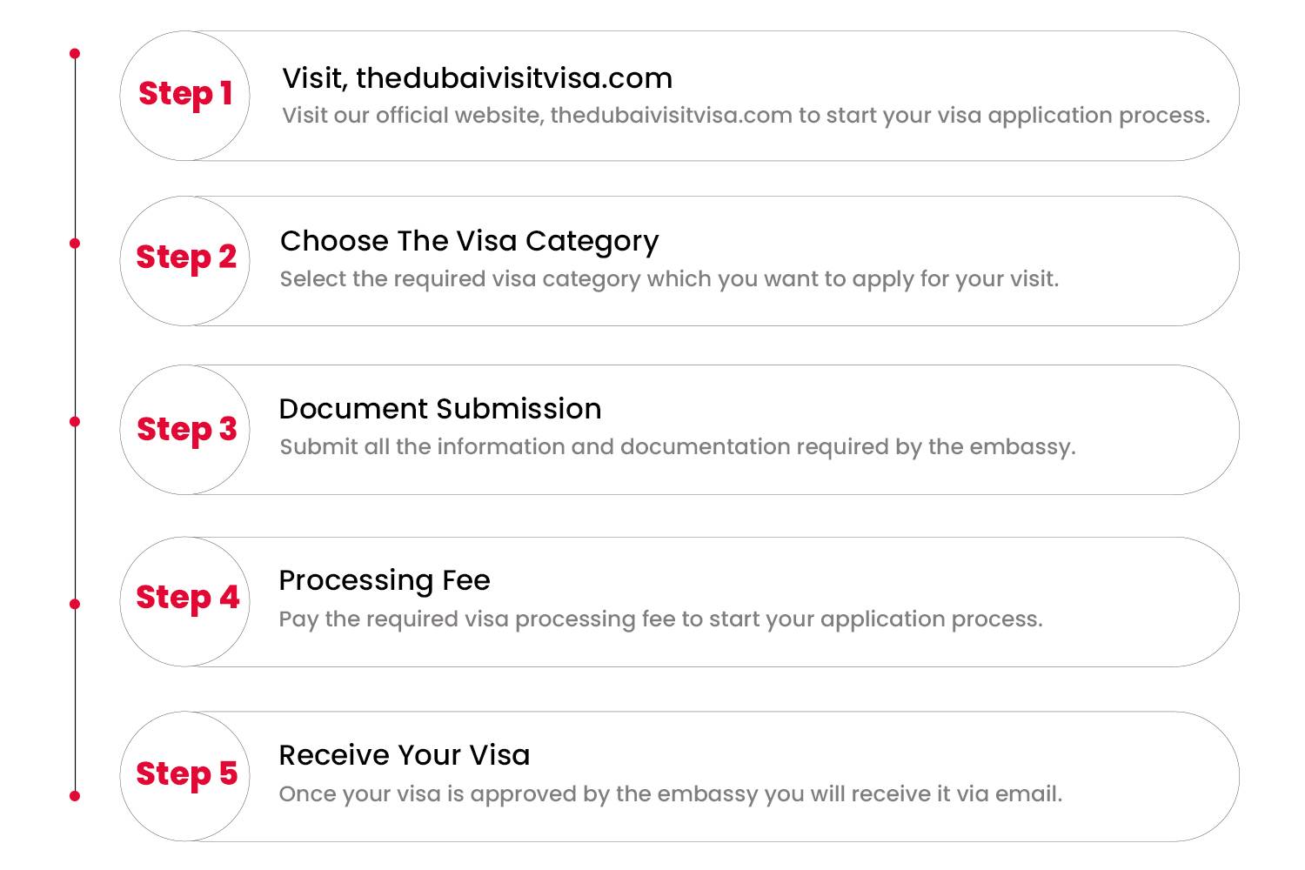1305x870 pixels.
Task: Select the "Document Submission" heading
Action: pyautogui.click(x=440, y=409)
